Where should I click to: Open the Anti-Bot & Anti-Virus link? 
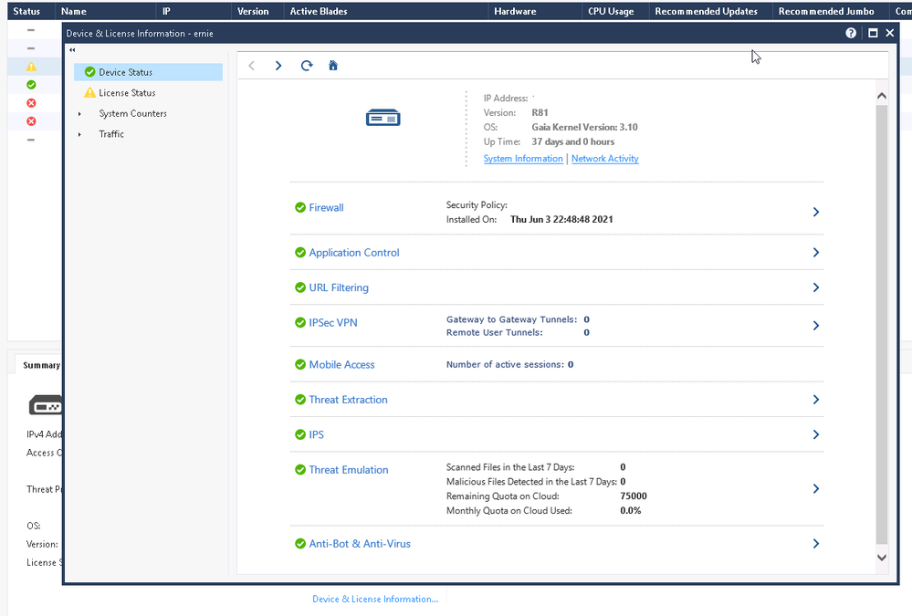360,543
